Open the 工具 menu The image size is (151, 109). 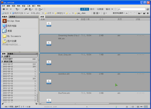29,6
